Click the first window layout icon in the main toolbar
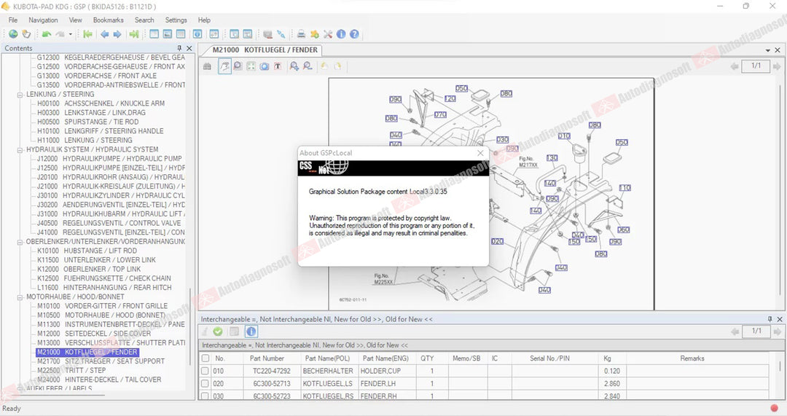The width and height of the screenshot is (787, 416). click(x=154, y=34)
